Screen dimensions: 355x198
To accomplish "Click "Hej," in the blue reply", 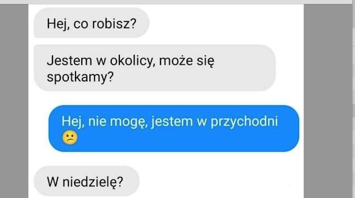I will (x=73, y=122).
